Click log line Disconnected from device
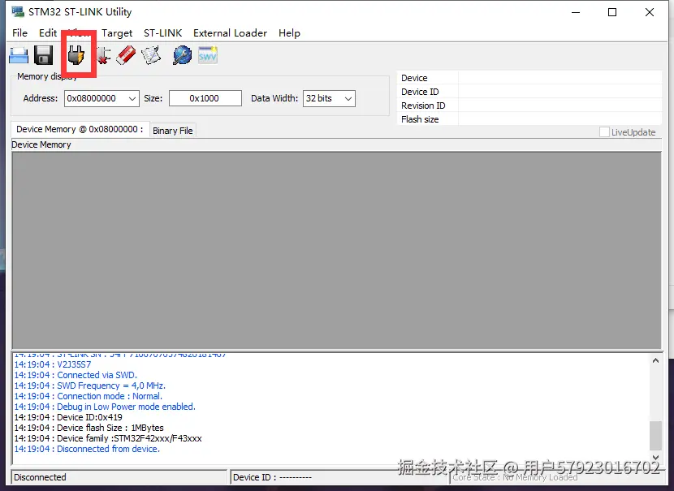This screenshot has width=674, height=491. (x=87, y=449)
